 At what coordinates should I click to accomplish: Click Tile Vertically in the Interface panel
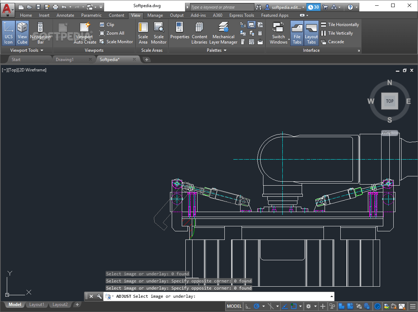[340, 33]
